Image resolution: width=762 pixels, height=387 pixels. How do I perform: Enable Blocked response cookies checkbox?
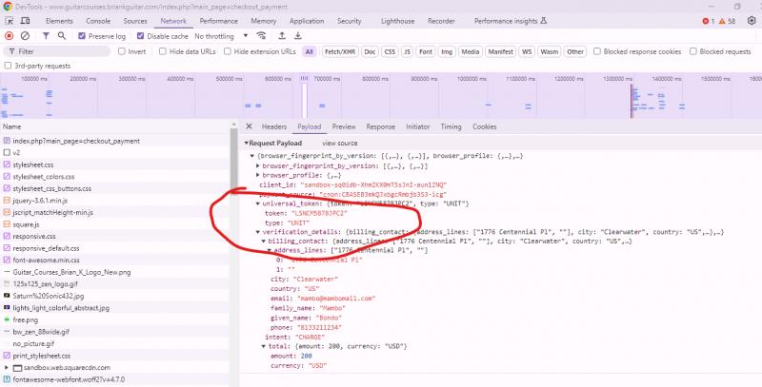coord(597,51)
